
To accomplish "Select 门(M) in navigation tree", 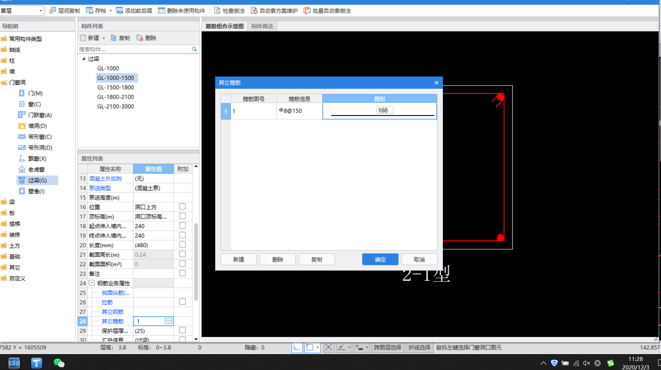I will [x=36, y=93].
